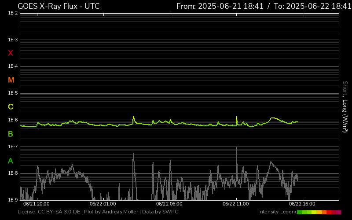Click the 06/22 16:00 time axis label
Screen dimensions: 352x220
tap(302, 204)
